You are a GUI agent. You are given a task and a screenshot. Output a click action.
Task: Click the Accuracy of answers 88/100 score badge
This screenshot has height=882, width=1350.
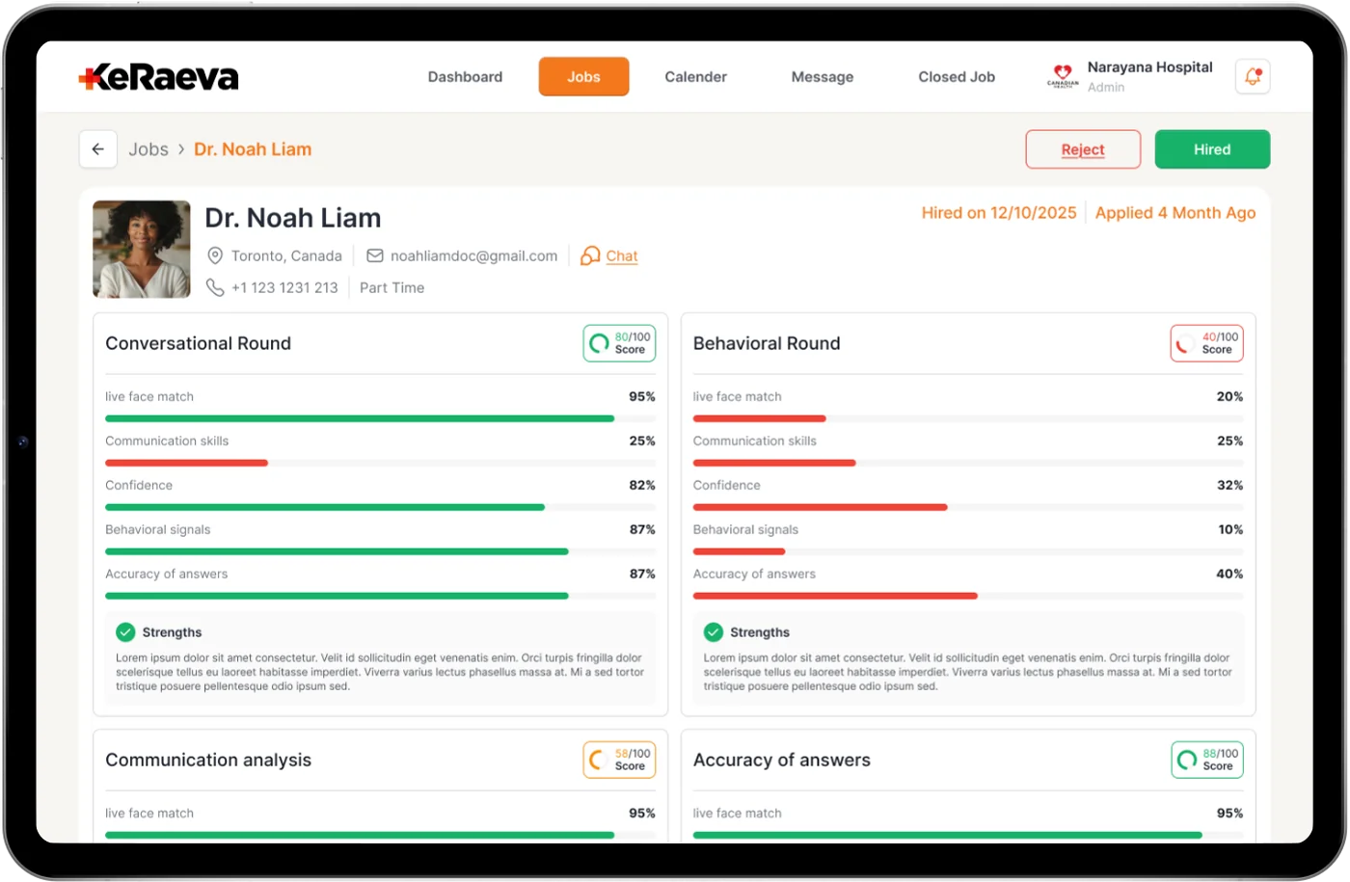coord(1206,760)
